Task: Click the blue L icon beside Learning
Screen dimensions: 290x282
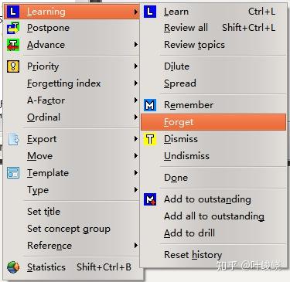Action: coord(13,12)
